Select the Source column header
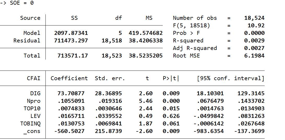Viewport: 285px width, 140px height. [30, 18]
